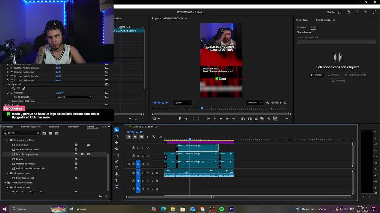Click Mark Out bracket in program monitor
Image resolution: width=380 pixels, height=213 pixels.
pyautogui.click(x=199, y=119)
